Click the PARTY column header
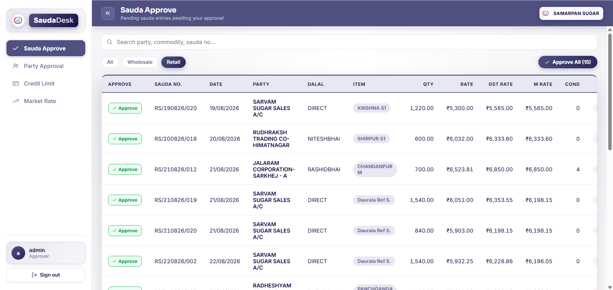The width and height of the screenshot is (613, 290). 261,84
